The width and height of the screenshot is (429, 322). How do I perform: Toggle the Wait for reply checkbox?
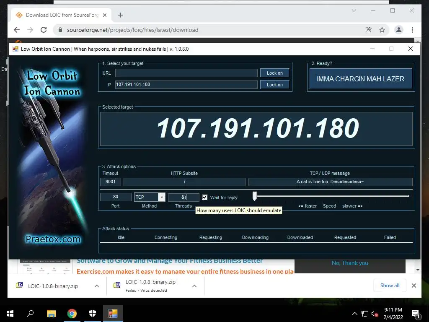point(204,197)
